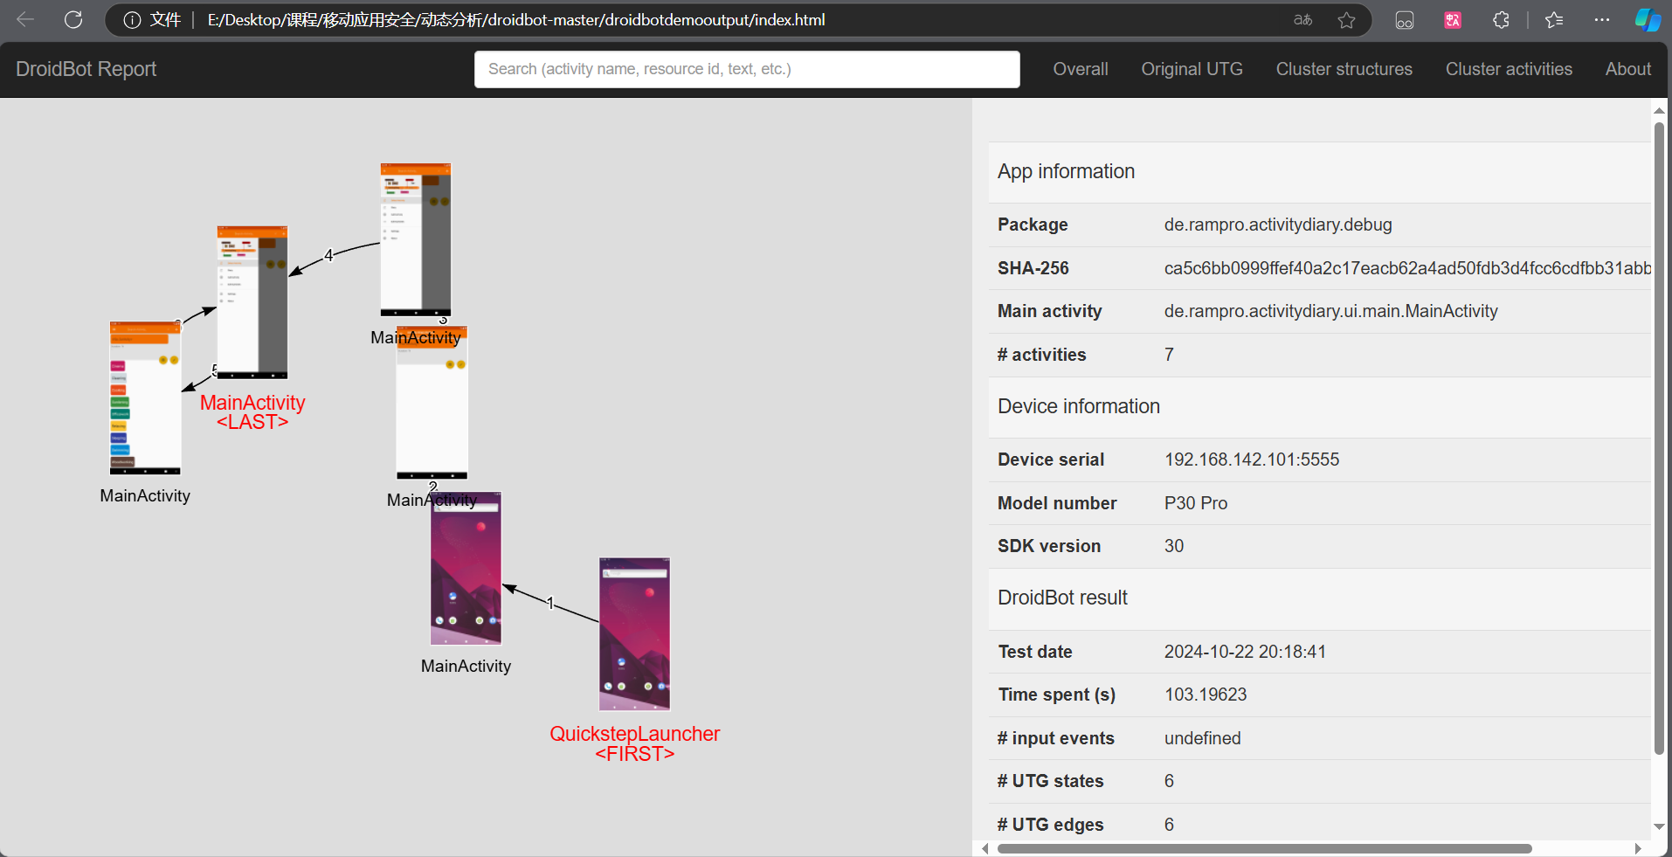Click the read aloud icon in address bar
The width and height of the screenshot is (1672, 857).
click(1302, 20)
